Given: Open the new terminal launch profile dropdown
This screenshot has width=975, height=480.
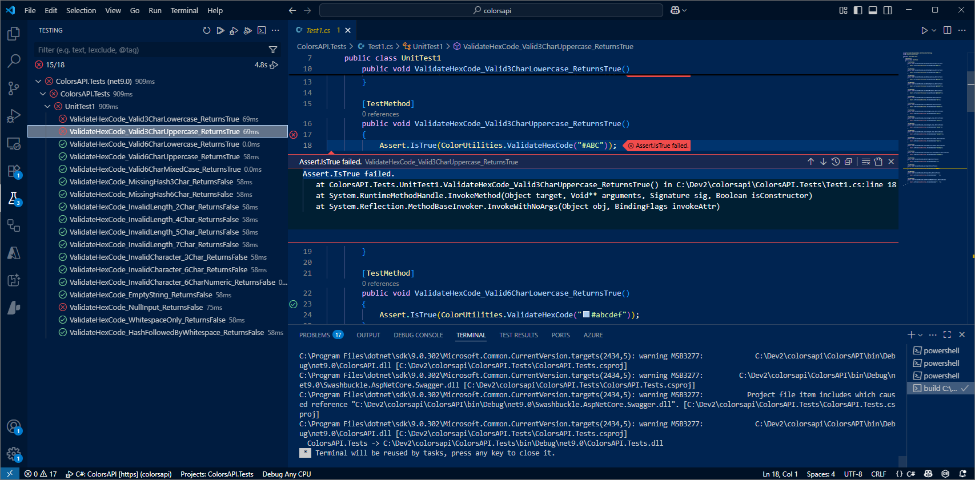Looking at the screenshot, I should click(x=920, y=335).
